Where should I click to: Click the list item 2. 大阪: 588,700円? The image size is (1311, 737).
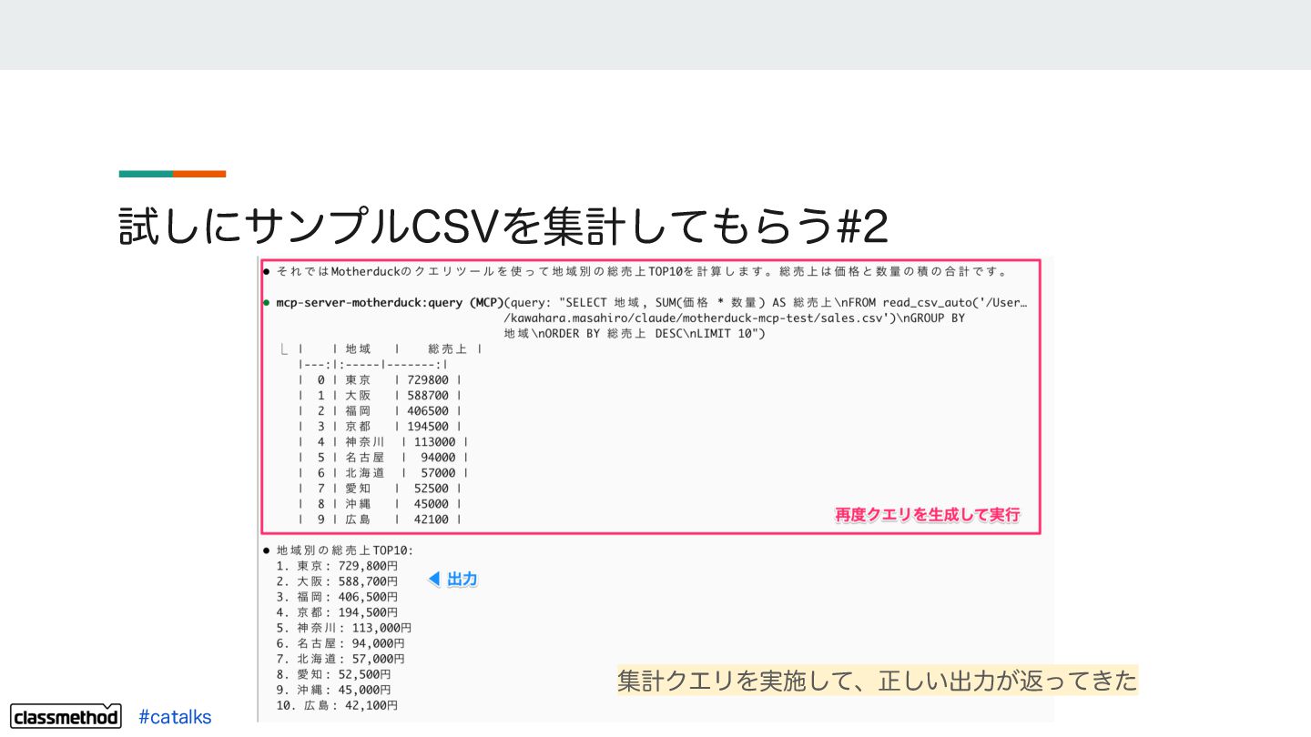pos(336,581)
